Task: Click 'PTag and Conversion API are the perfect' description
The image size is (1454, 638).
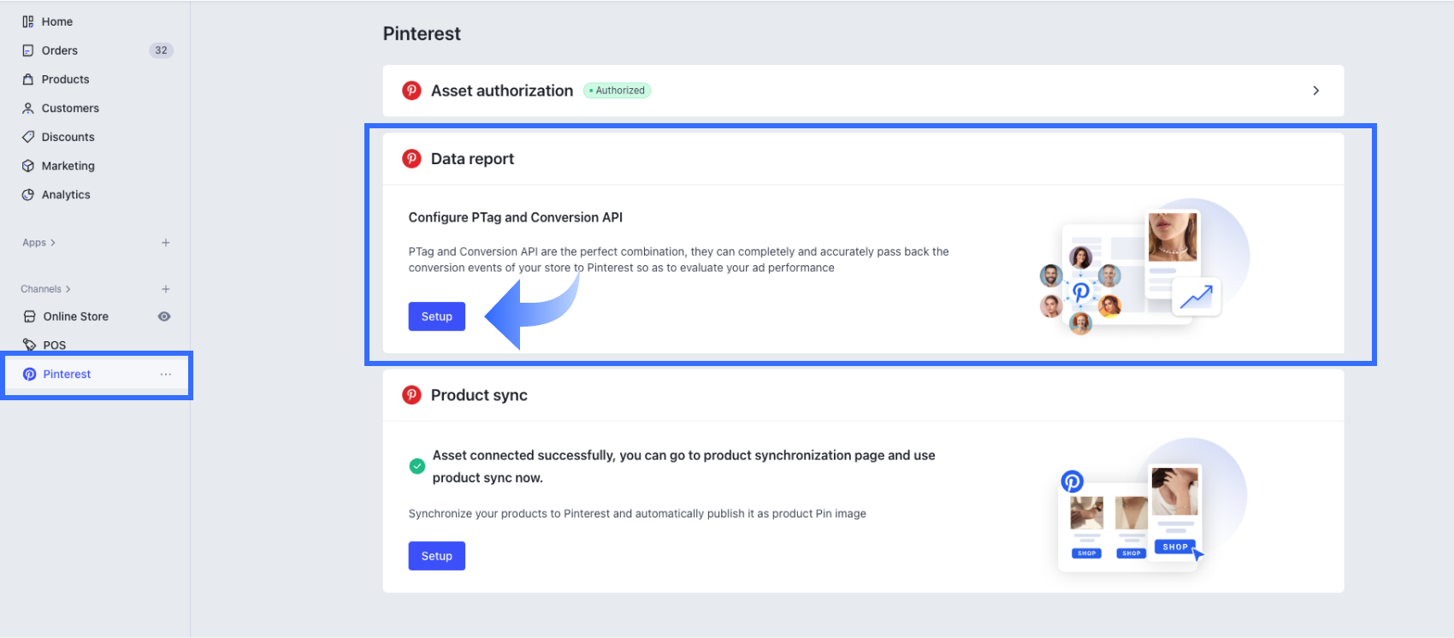Action: coord(678,259)
